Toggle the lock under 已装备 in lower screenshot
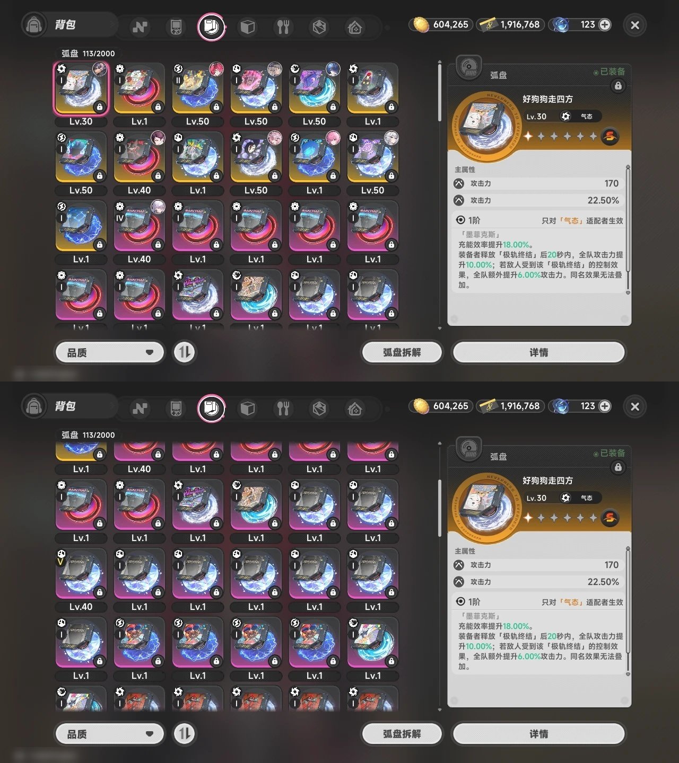This screenshot has width=679, height=763. 618,467
